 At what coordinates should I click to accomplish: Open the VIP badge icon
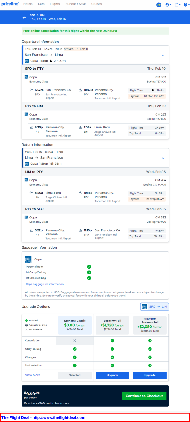(159, 5)
